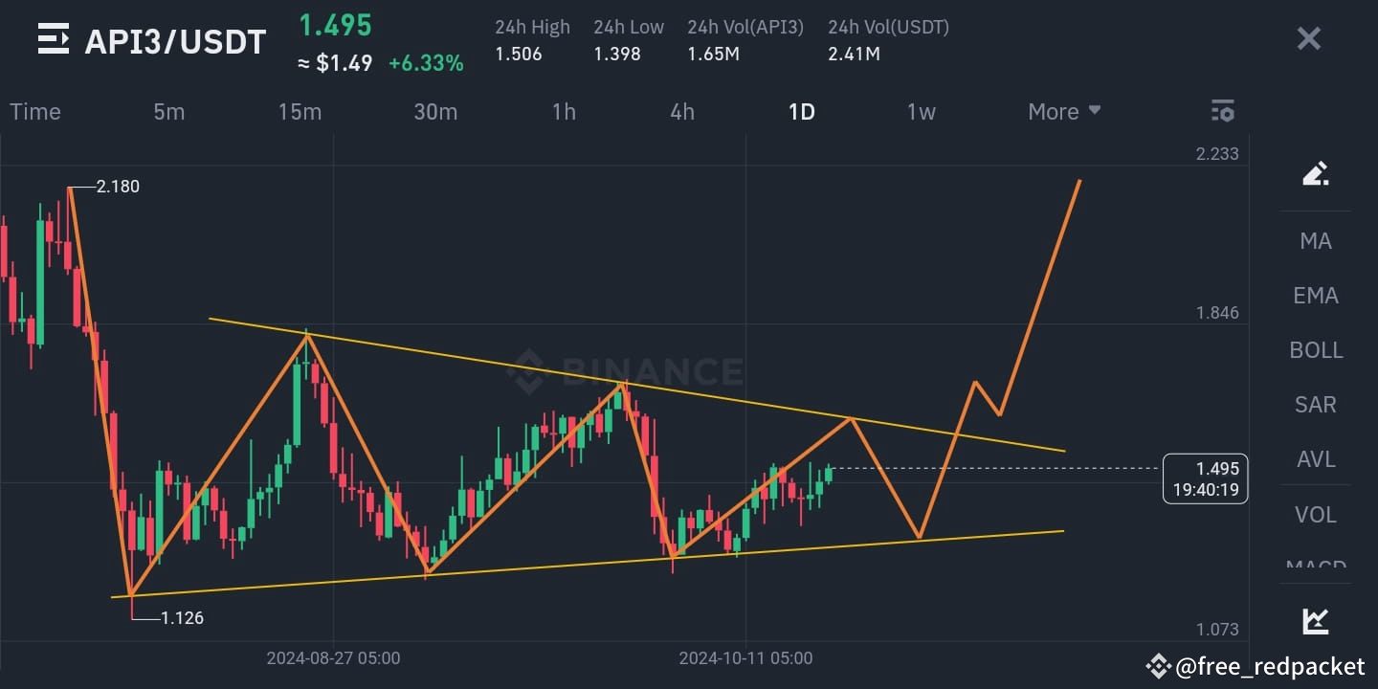Close the chart with the X button
This screenshot has width=1378, height=689.
pos(1308,38)
